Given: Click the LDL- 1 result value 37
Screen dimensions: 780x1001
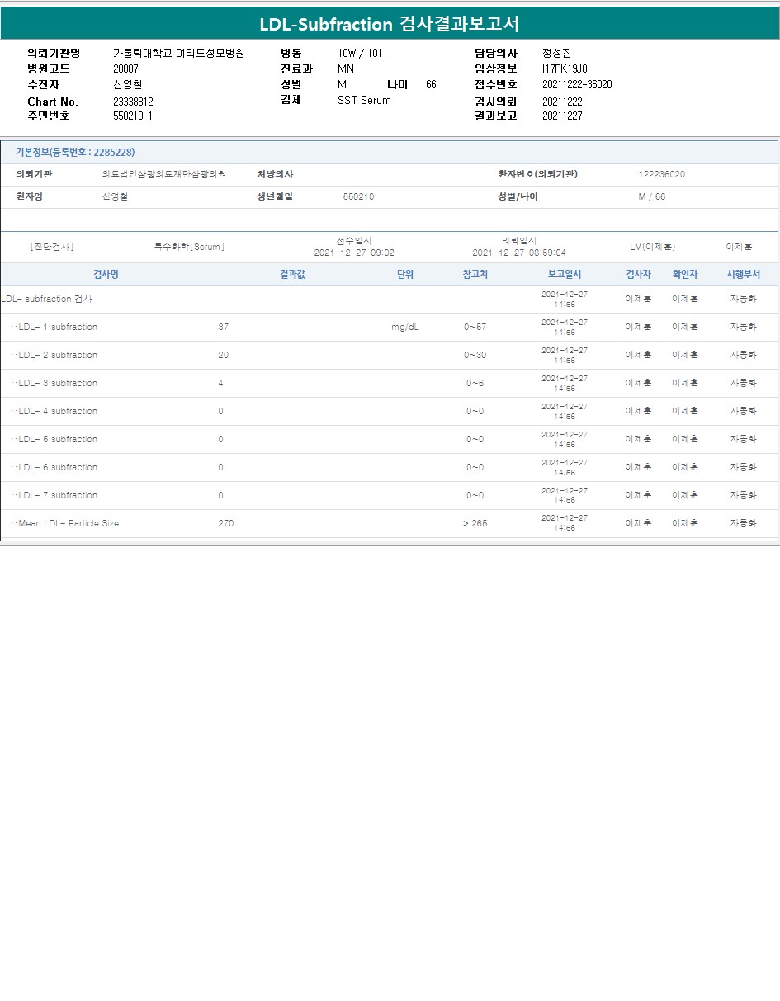Looking at the screenshot, I should coord(224,327).
